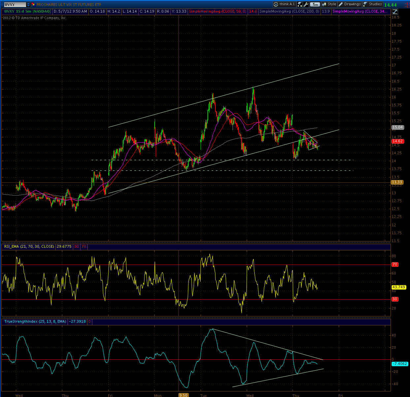Screen dimensions: 410x397
Task: Click the 'C: 14.19' close value
Action: coord(147,11)
